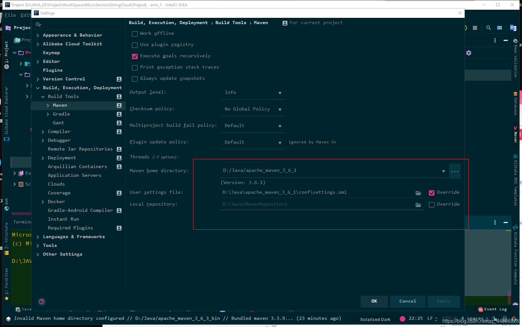Uncheck Override for User settings file

(x=432, y=193)
